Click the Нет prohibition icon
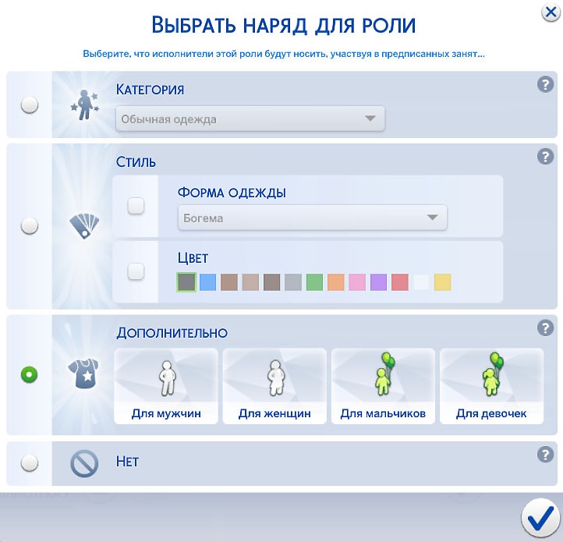 click(83, 464)
